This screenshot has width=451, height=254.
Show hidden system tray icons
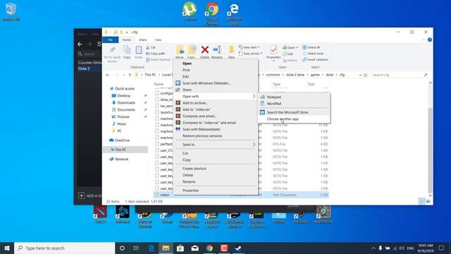click(373, 248)
